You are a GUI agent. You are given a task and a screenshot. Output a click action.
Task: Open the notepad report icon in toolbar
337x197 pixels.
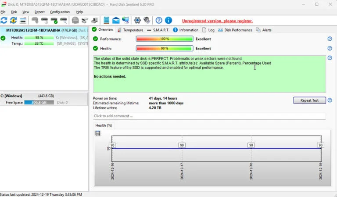coord(106,21)
